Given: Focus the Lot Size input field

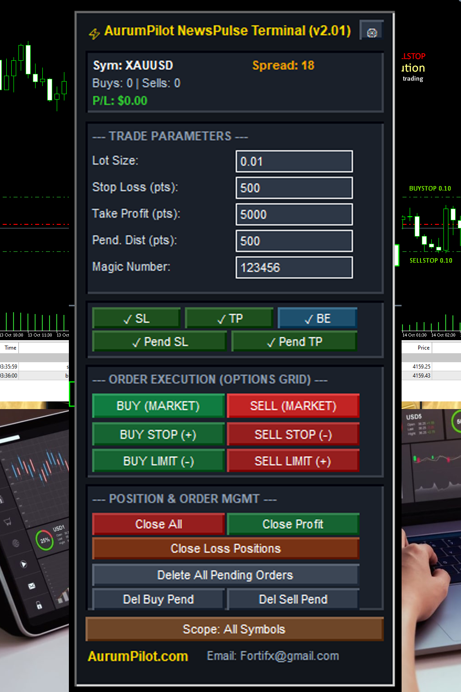Looking at the screenshot, I should point(294,161).
